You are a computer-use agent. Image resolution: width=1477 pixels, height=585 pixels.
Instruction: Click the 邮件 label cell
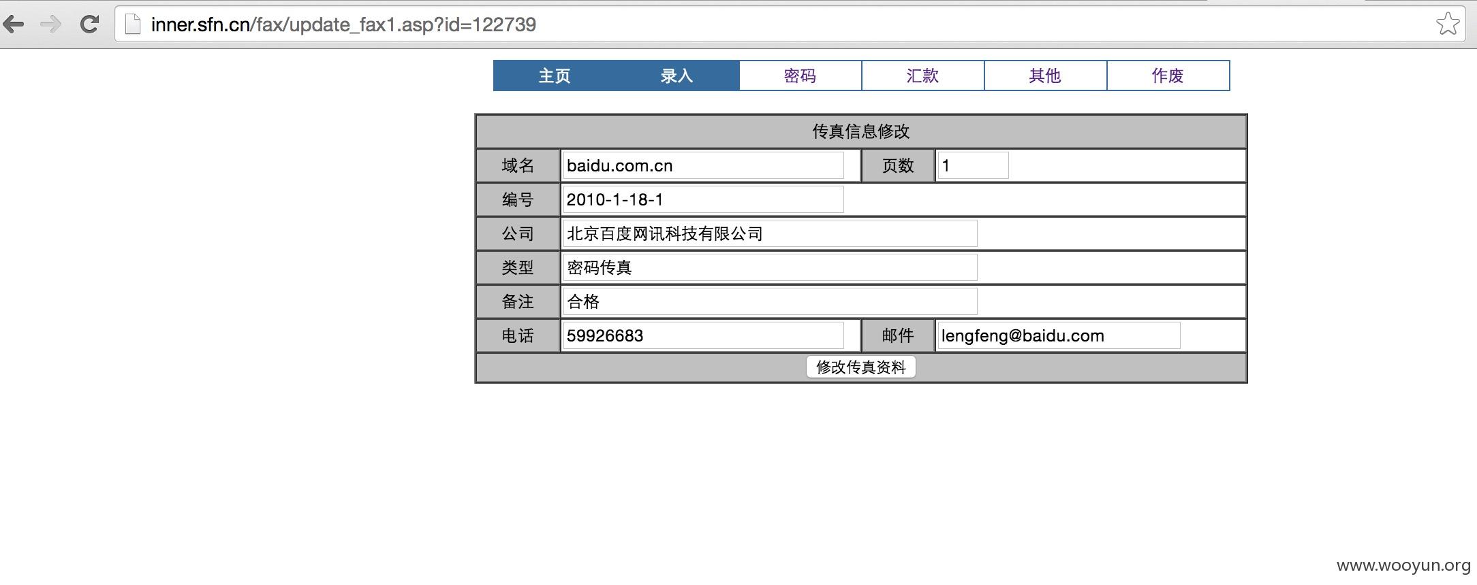(x=898, y=335)
